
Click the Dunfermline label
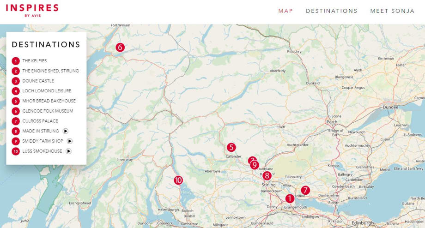click(x=328, y=195)
